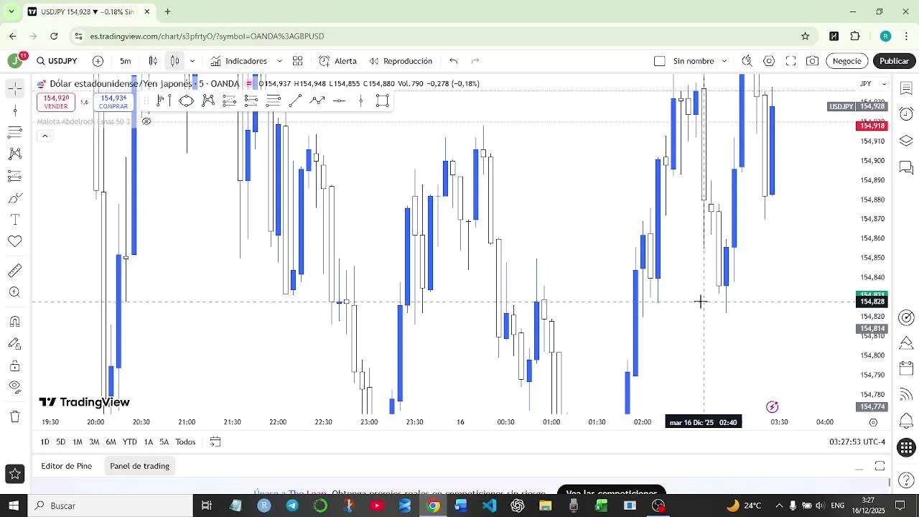Select the rectangle favorite tool
Screen dimensions: 919x517
pos(383,101)
